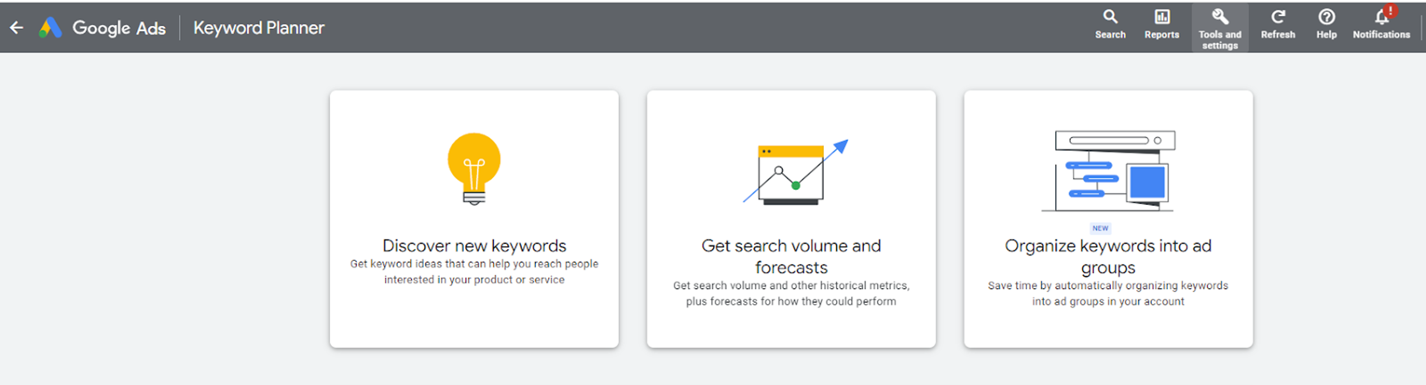
Task: Click the Google Ads text label
Action: coord(119,28)
